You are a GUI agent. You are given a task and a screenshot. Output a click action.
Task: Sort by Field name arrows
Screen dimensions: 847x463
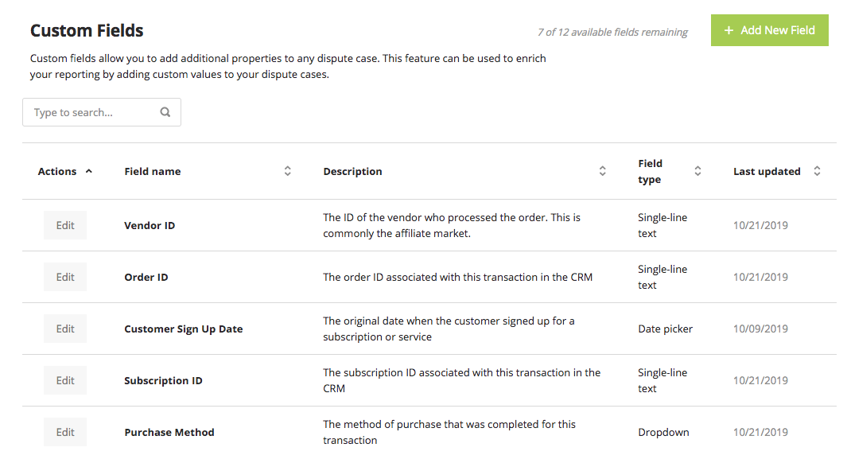(x=288, y=171)
